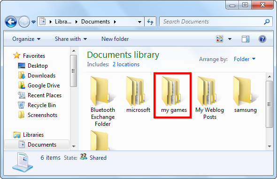
Task: Refresh the folder using the refresh icon
Action: [150, 22]
